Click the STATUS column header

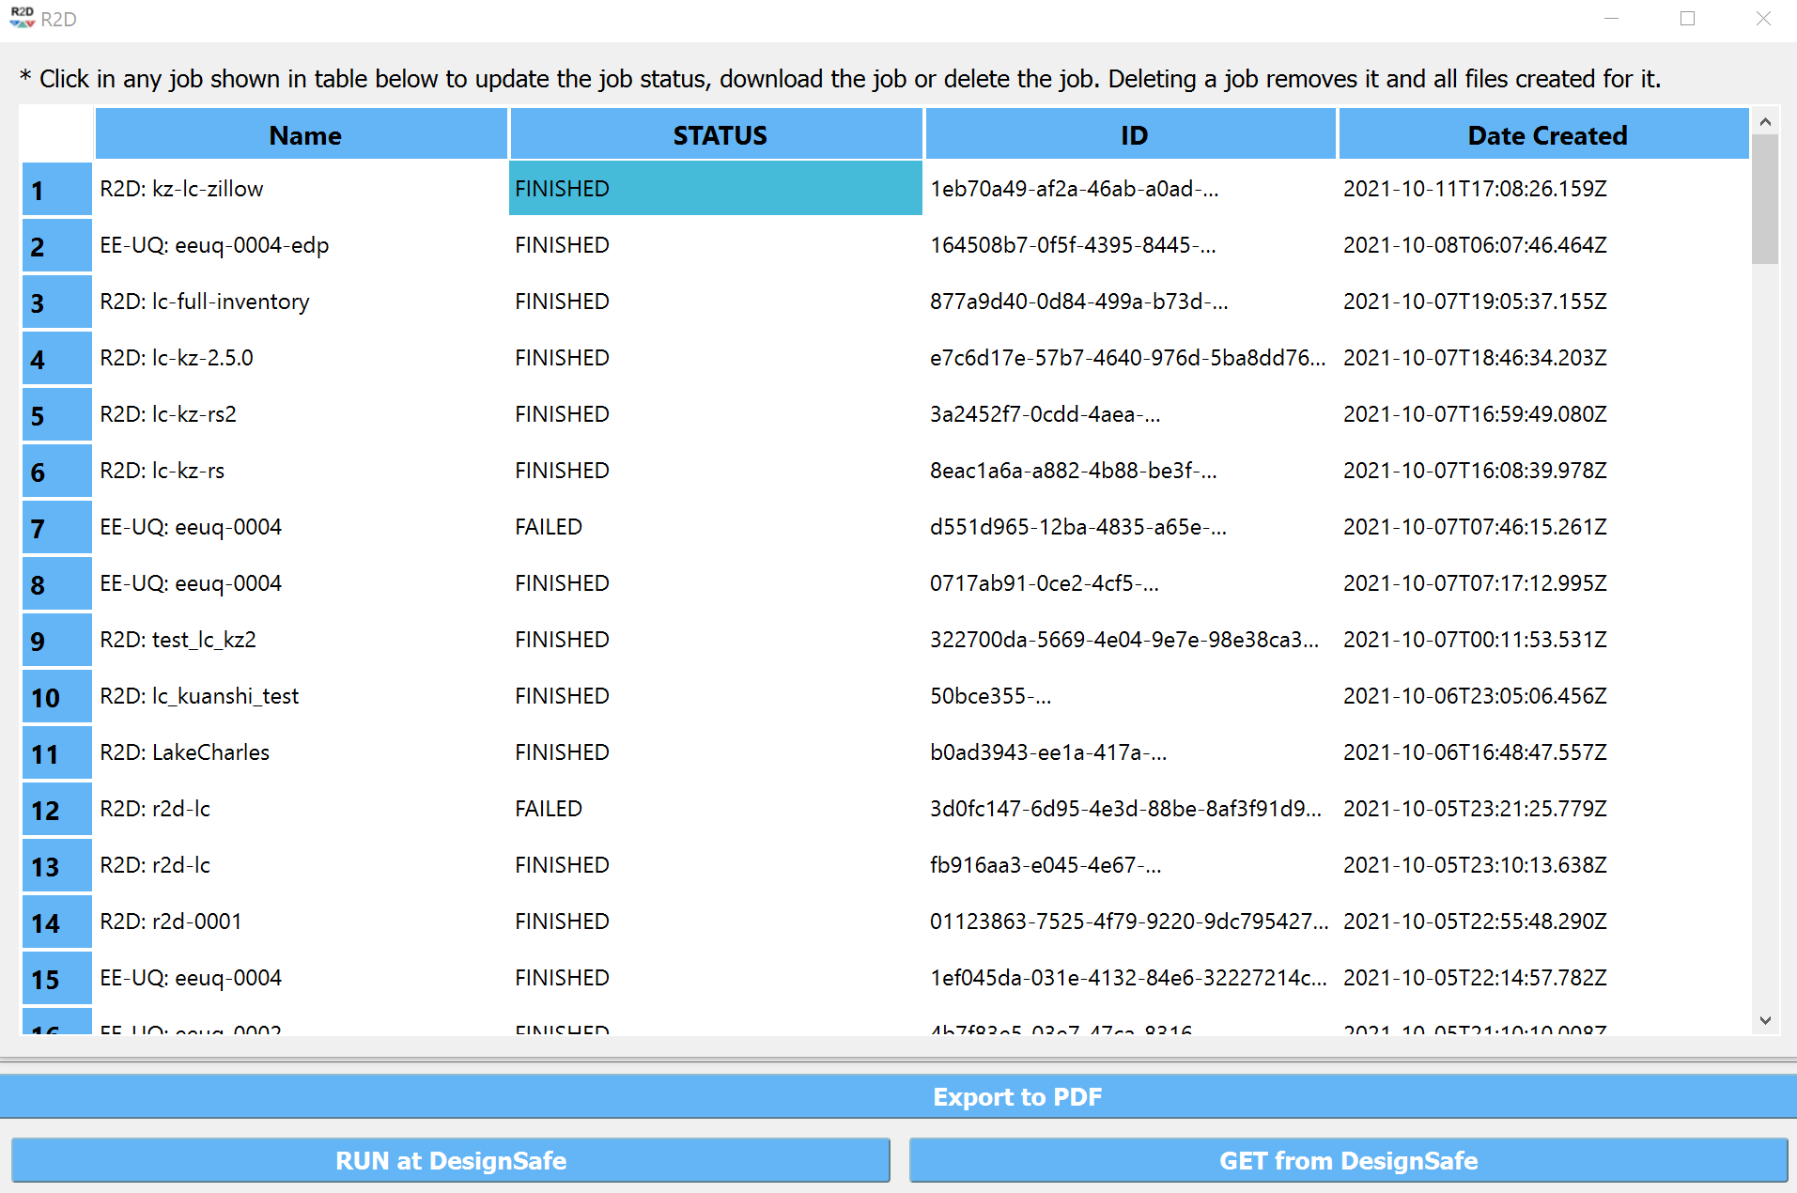coord(717,134)
